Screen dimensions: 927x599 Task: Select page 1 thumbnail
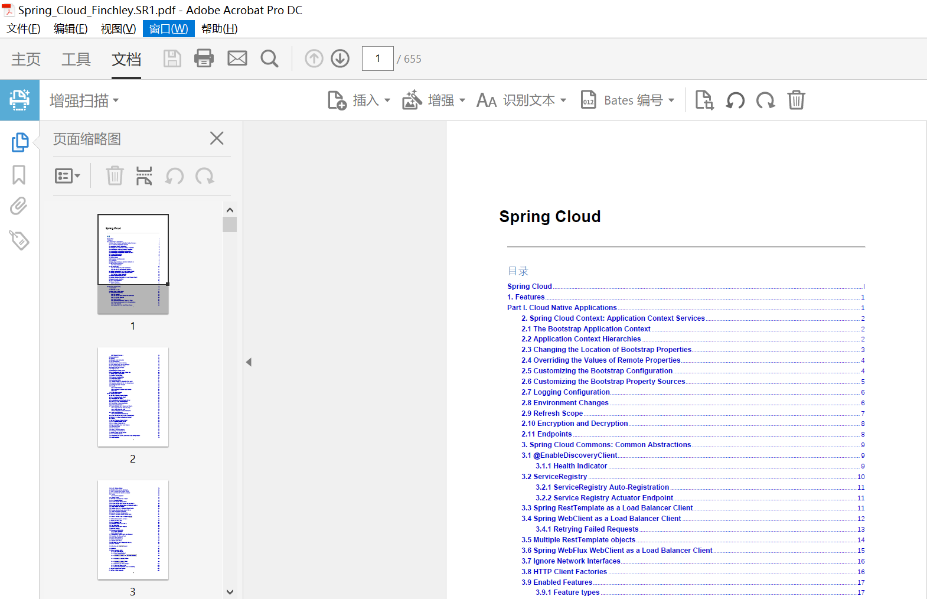[x=133, y=264]
